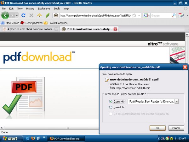The height and width of the screenshot is (142, 189).
Task: Click the activity throbber icon in menu bar
Action: pos(186,9)
